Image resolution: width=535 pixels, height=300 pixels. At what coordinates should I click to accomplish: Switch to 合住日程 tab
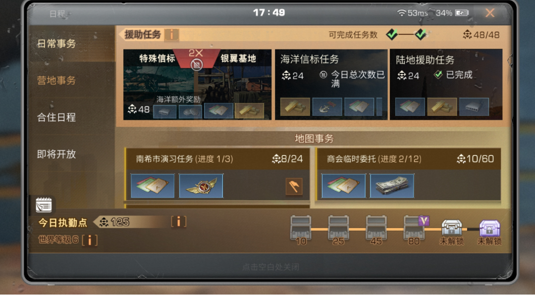56,117
